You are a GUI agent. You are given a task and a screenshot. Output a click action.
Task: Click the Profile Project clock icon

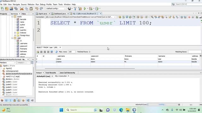point(97,8)
